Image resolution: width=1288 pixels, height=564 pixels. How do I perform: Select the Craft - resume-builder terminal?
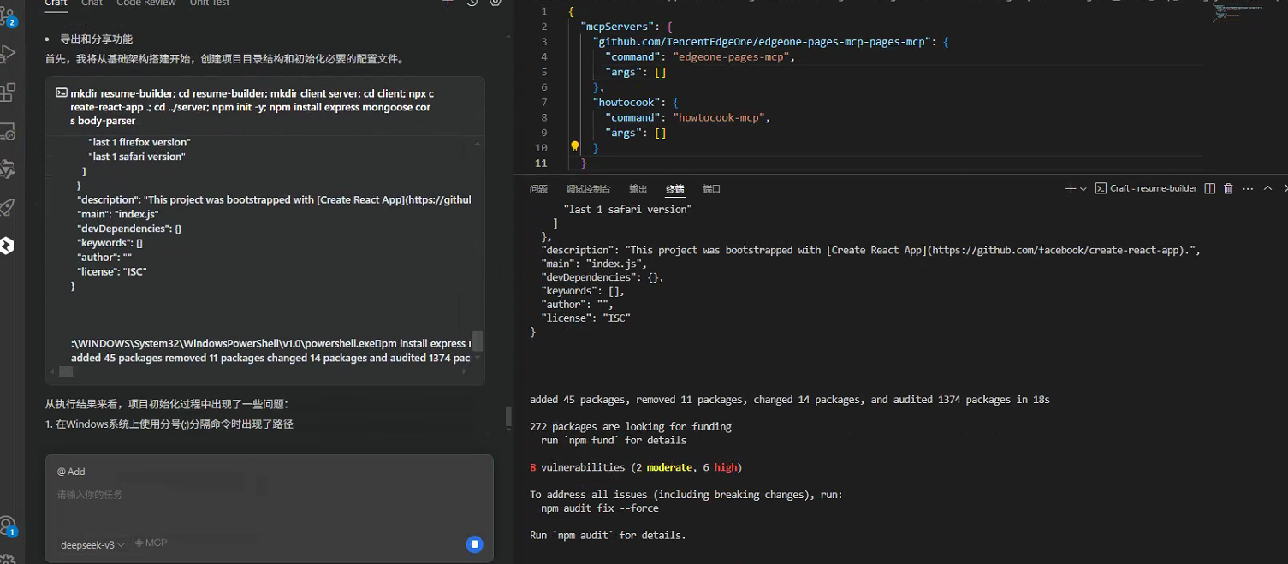1146,188
